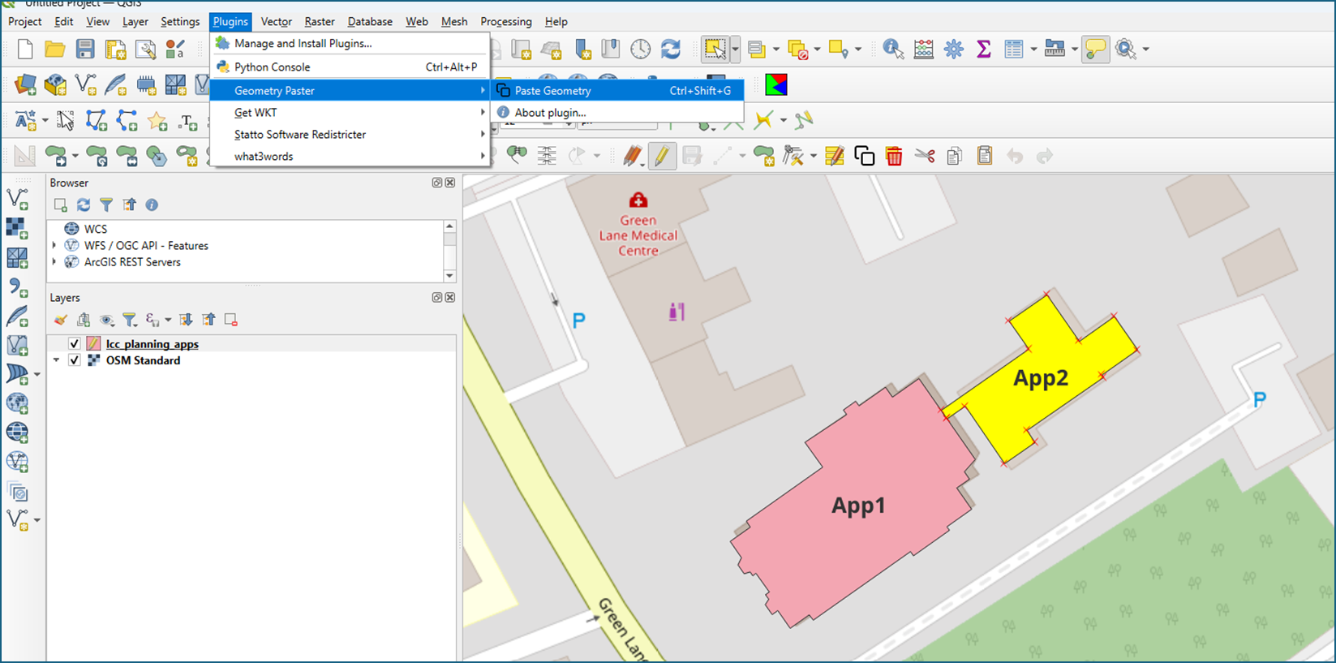
Task: Open the layer styling paintbrush in Layers
Action: [x=60, y=320]
